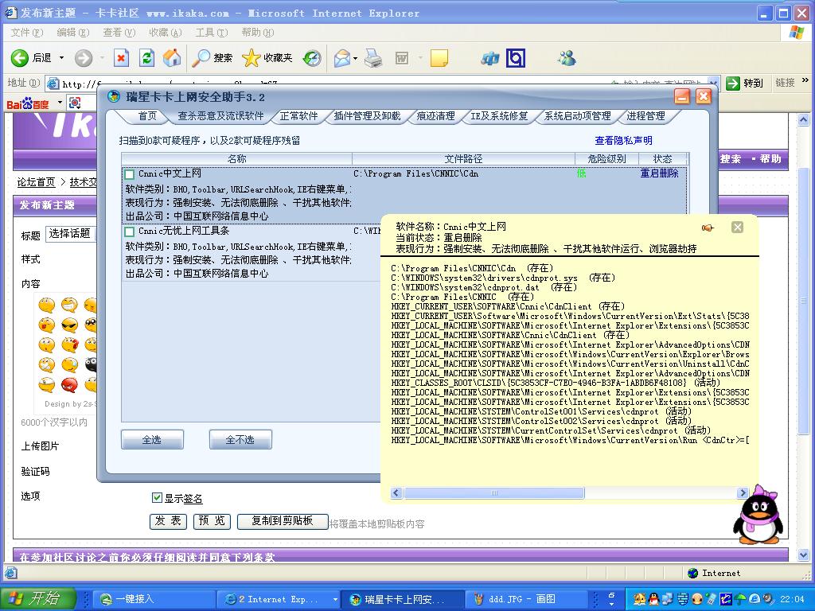Click the Refresh page icon

[x=146, y=57]
